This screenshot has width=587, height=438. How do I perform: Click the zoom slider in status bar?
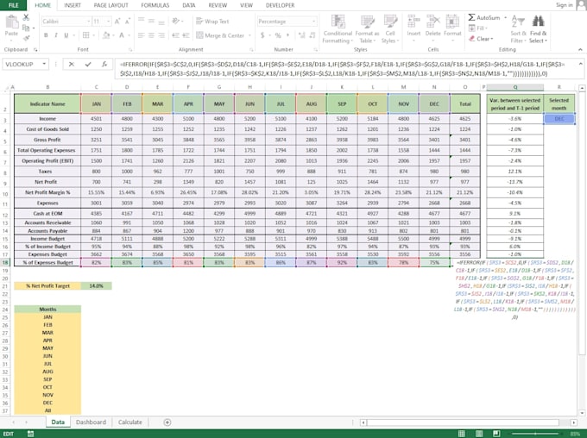pyautogui.click(x=536, y=434)
